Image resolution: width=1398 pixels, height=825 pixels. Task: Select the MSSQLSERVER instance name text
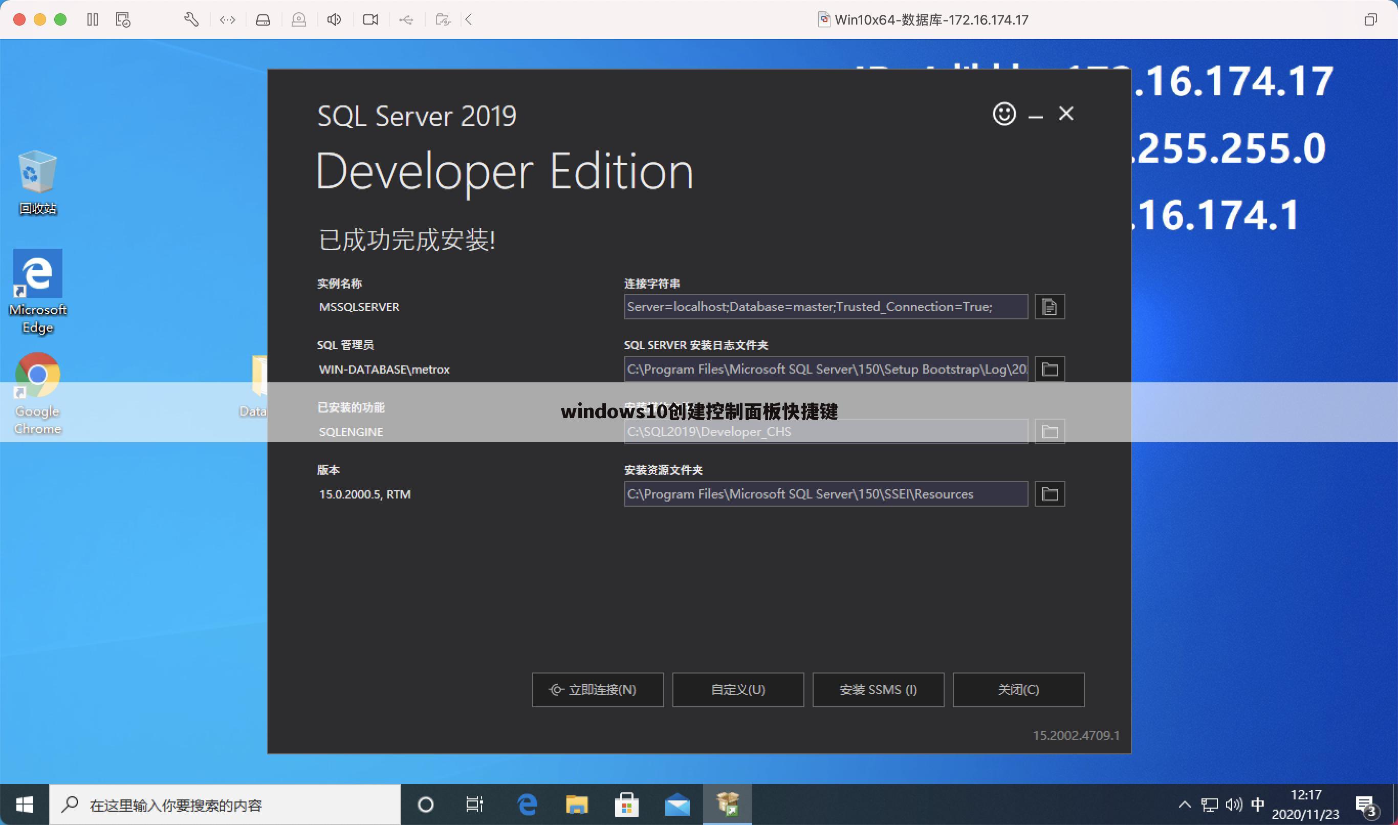(359, 308)
